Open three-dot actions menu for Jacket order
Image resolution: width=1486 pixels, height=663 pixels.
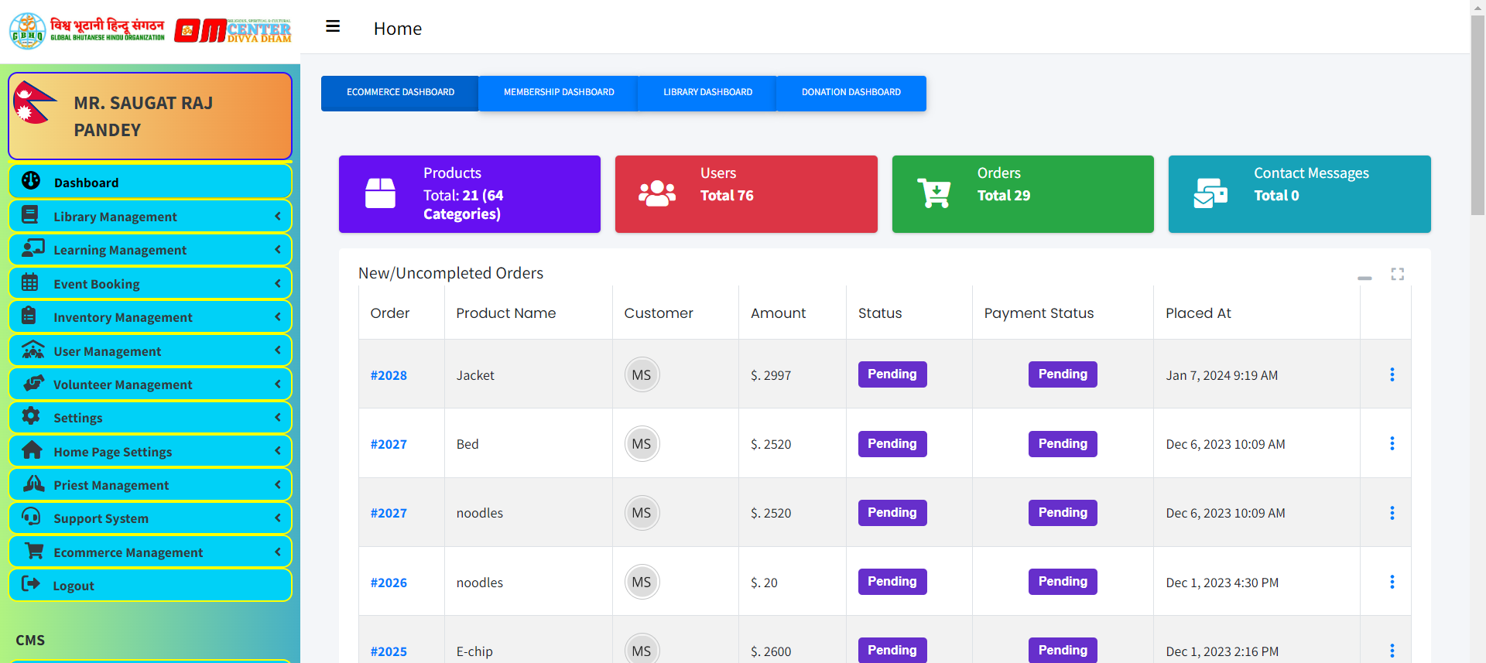coord(1392,374)
